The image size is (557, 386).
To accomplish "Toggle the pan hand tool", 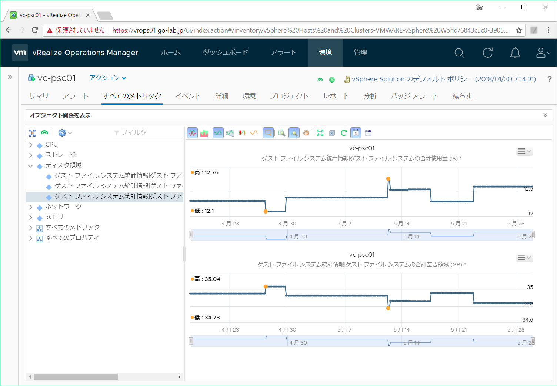I will (x=306, y=133).
